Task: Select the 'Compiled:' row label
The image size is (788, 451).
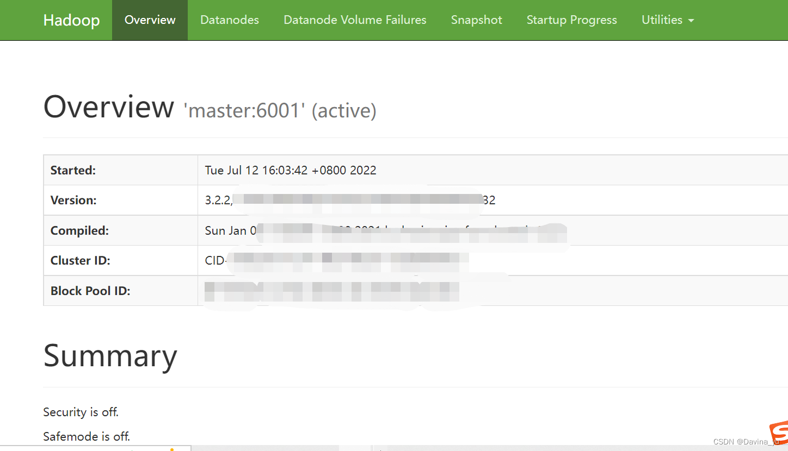Action: point(79,230)
